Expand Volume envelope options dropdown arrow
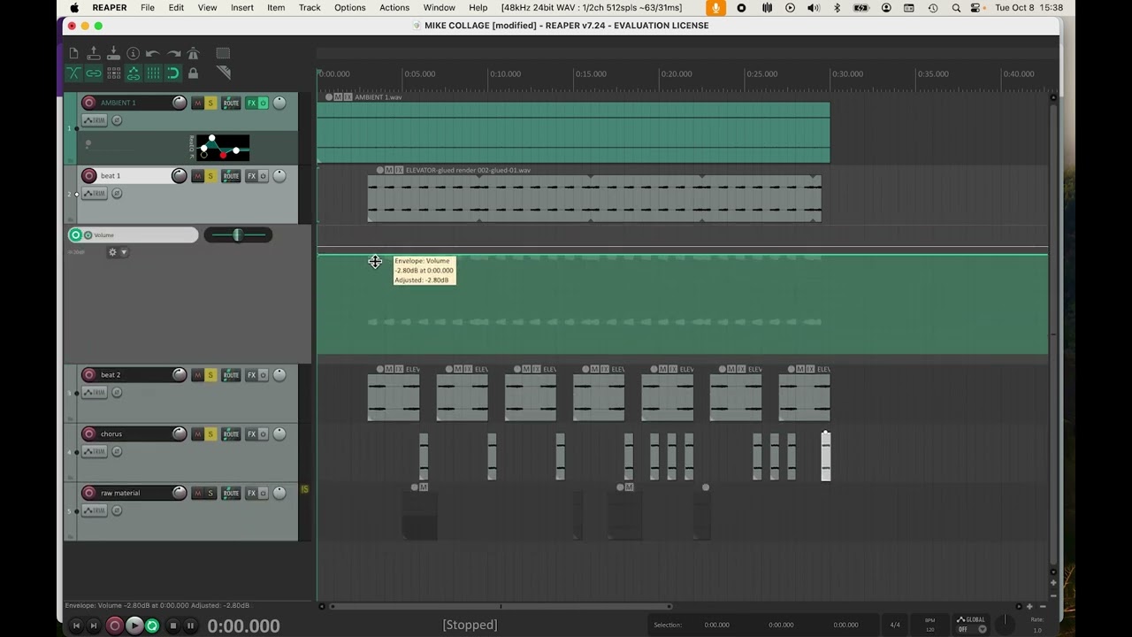 point(124,252)
